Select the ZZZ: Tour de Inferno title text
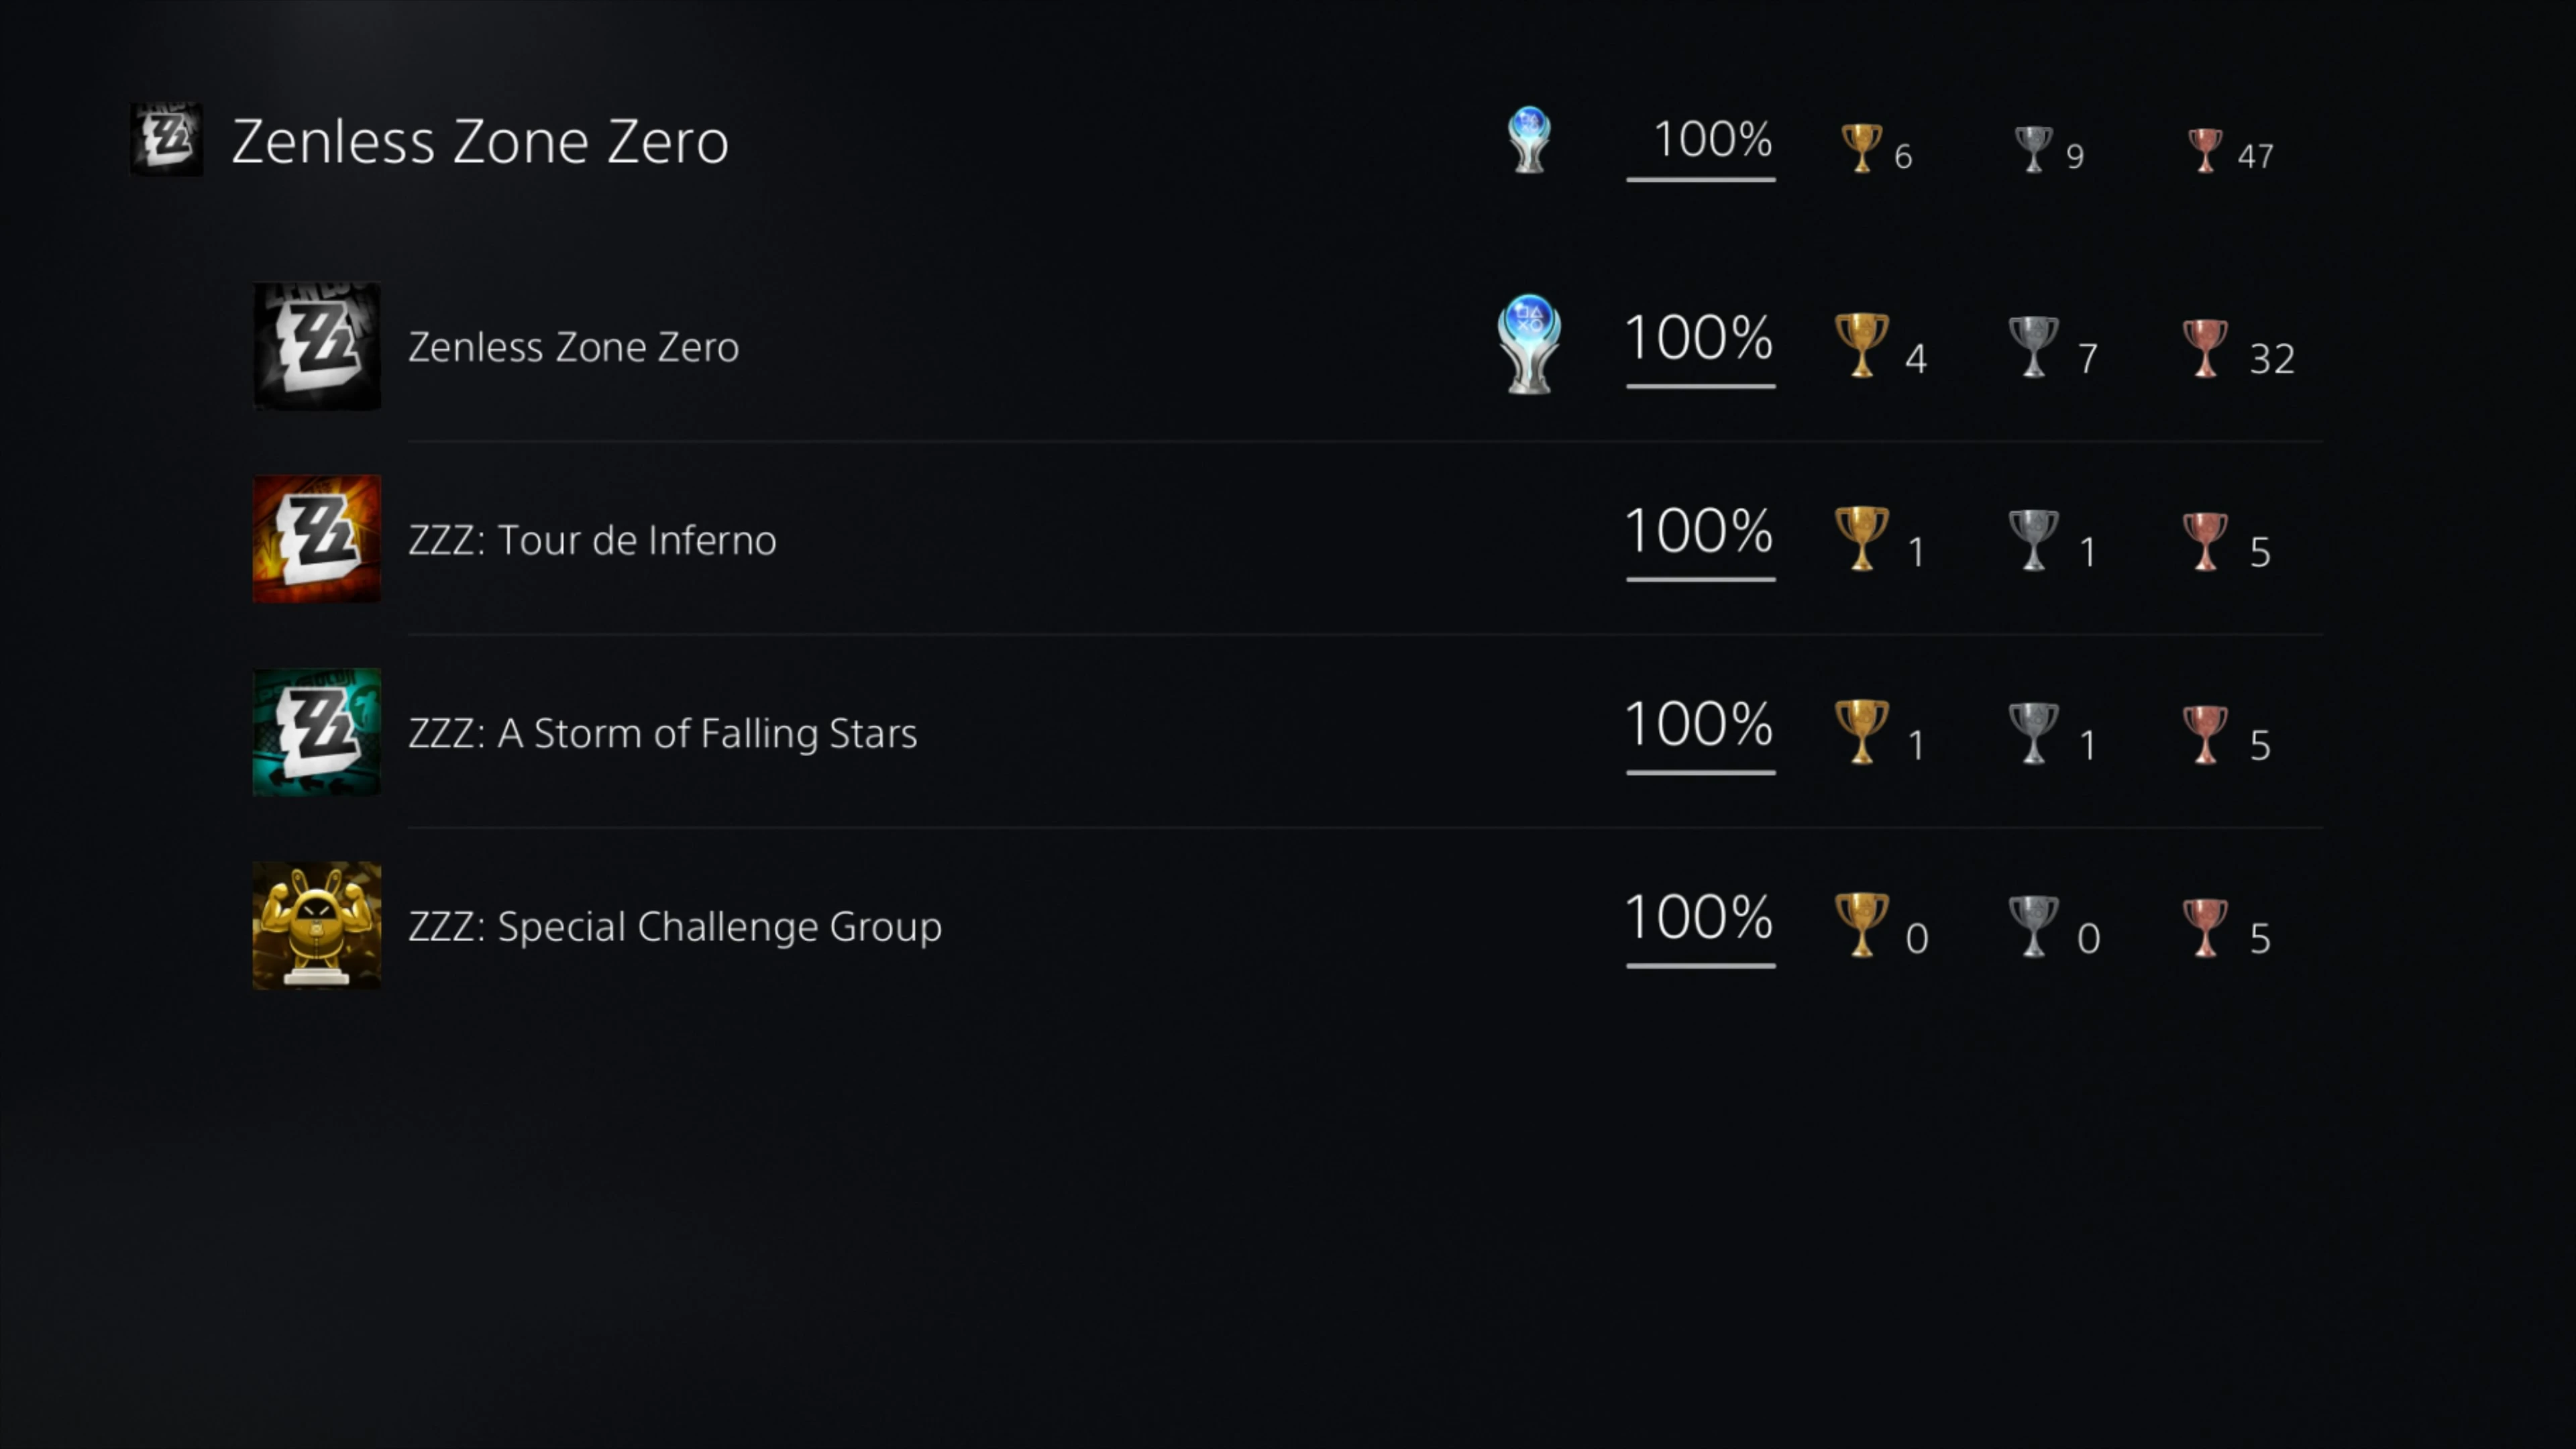 [x=592, y=539]
